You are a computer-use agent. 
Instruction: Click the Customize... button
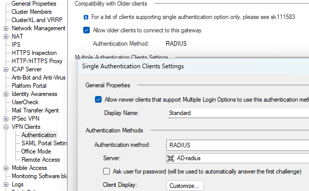185,186
